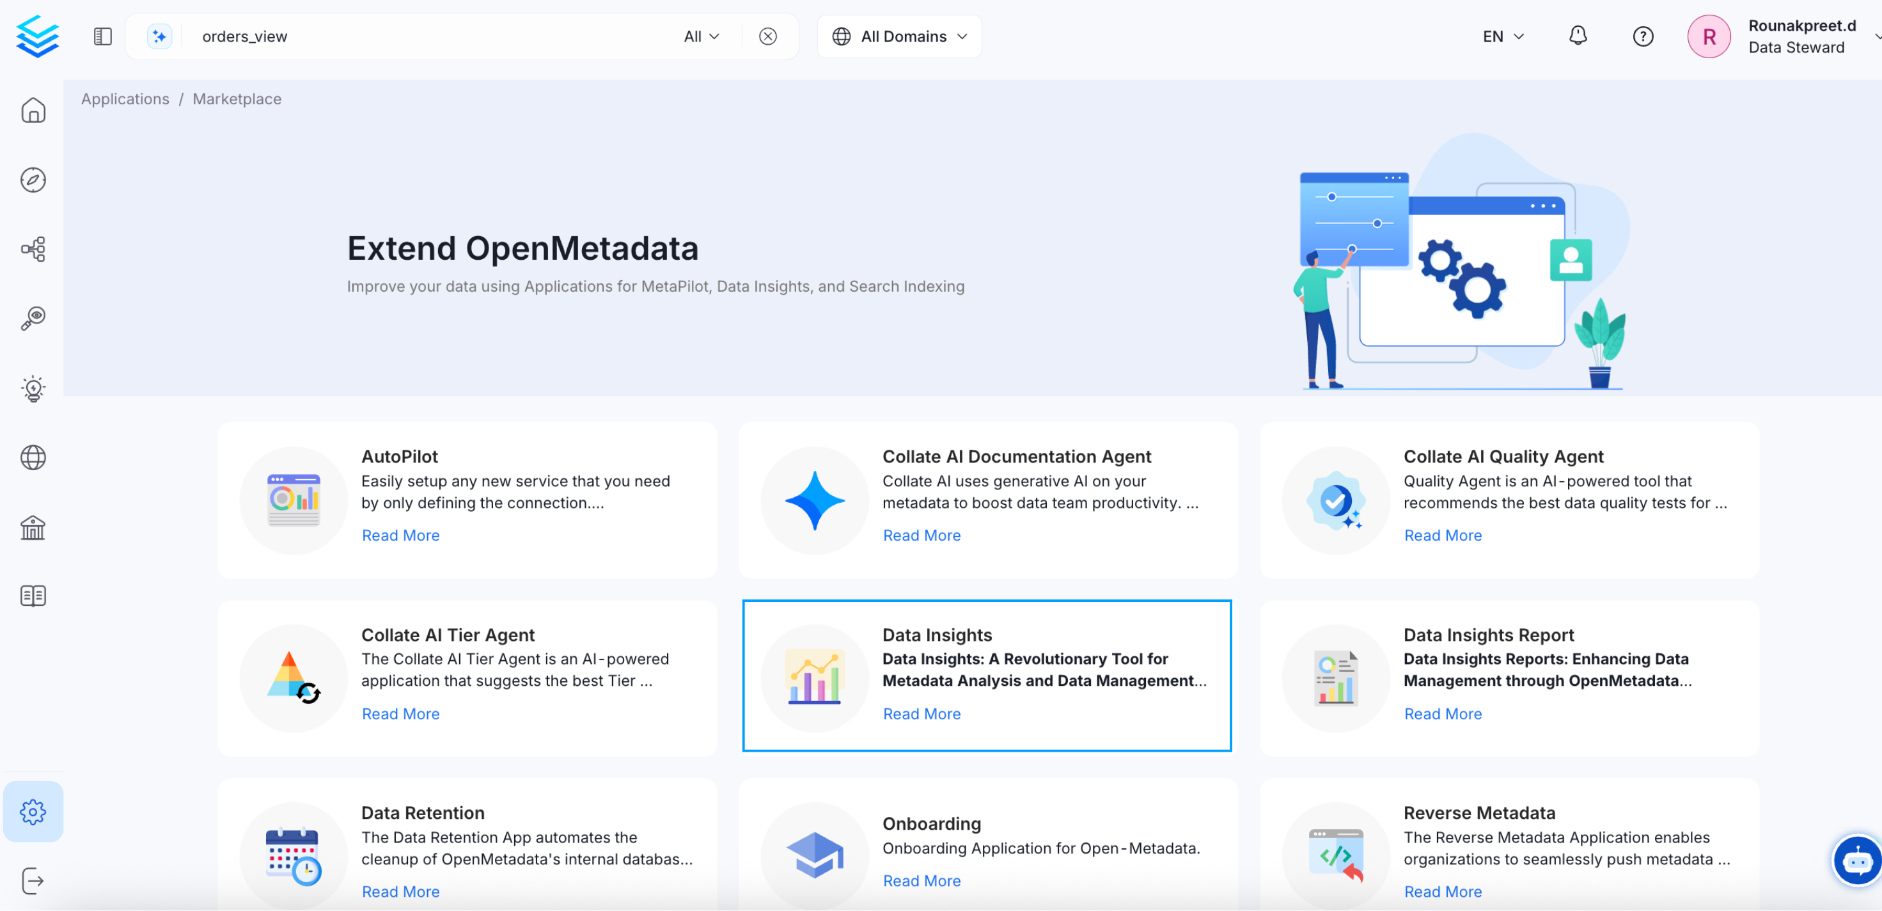This screenshot has width=1882, height=911.
Task: Toggle the sidebar panel collapse icon
Action: coord(102,36)
